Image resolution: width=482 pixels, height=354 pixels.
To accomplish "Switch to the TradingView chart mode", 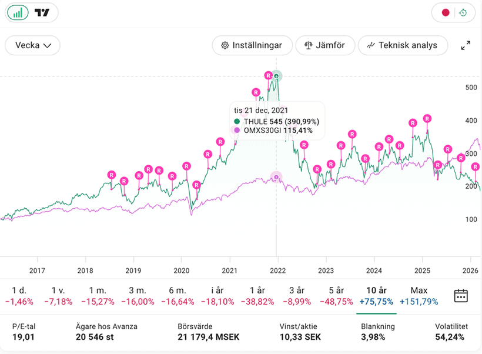I will pos(42,12).
